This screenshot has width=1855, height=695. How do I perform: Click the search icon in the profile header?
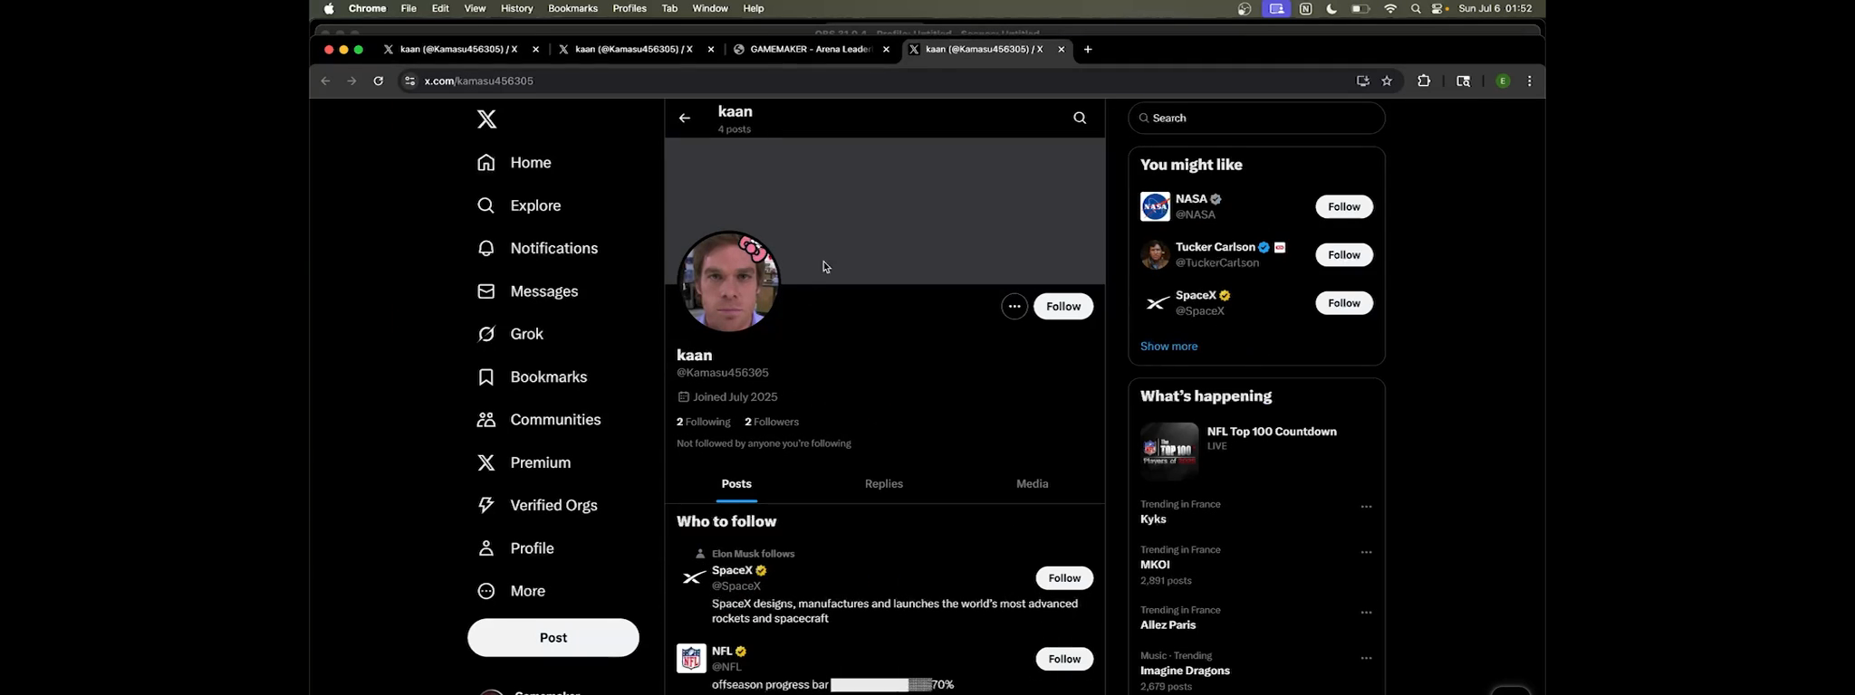click(1080, 118)
